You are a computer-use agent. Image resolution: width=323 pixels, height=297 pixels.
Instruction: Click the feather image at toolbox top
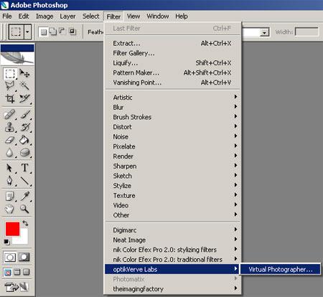point(17,58)
